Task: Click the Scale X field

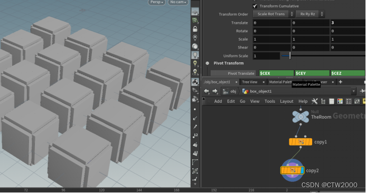Action: click(x=271, y=40)
